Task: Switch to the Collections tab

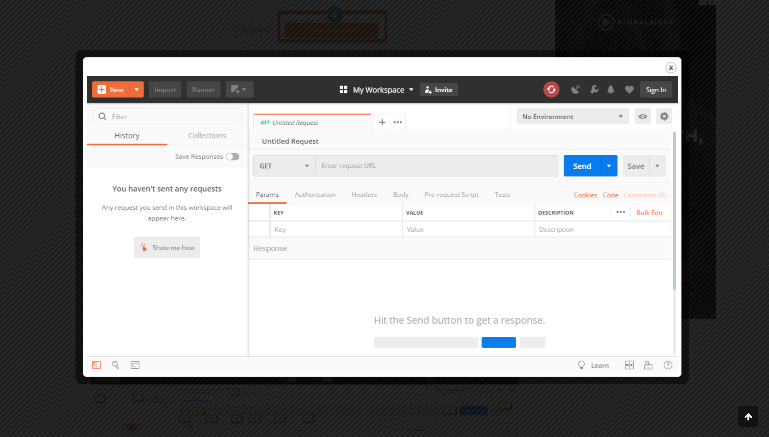Action: 207,135
